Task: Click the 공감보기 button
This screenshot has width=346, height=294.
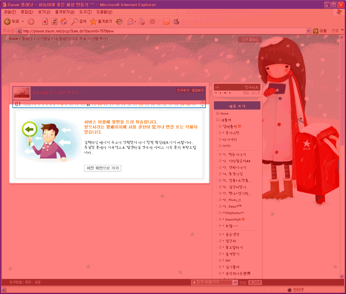Action: pos(197,90)
